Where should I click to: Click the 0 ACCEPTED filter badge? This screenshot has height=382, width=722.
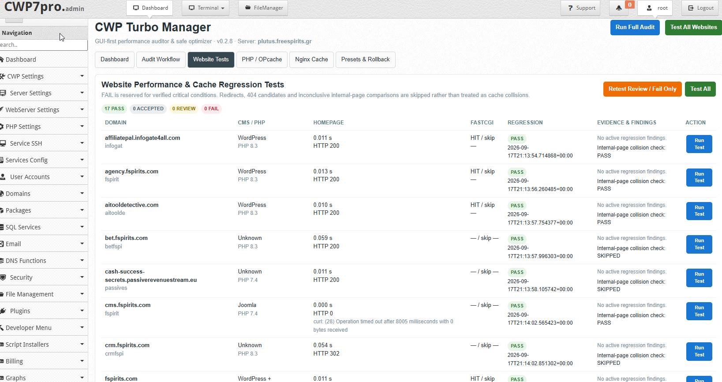coord(148,109)
